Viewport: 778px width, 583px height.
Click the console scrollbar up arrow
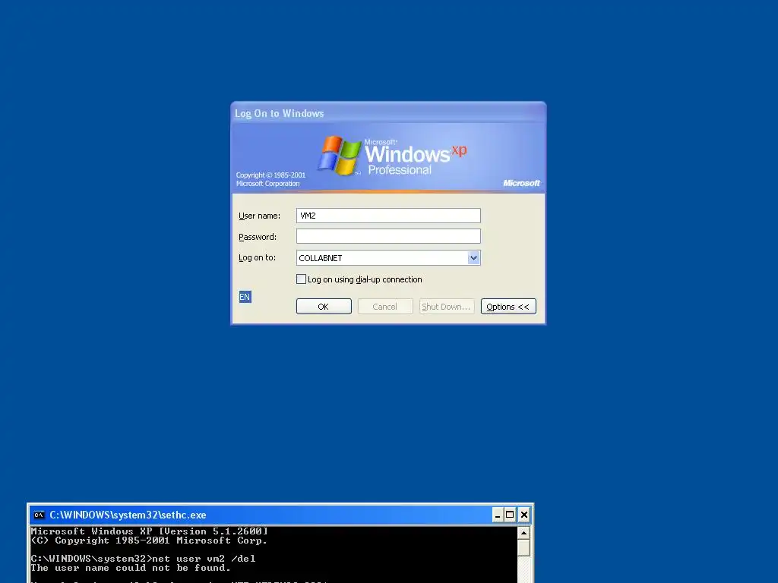(x=523, y=533)
